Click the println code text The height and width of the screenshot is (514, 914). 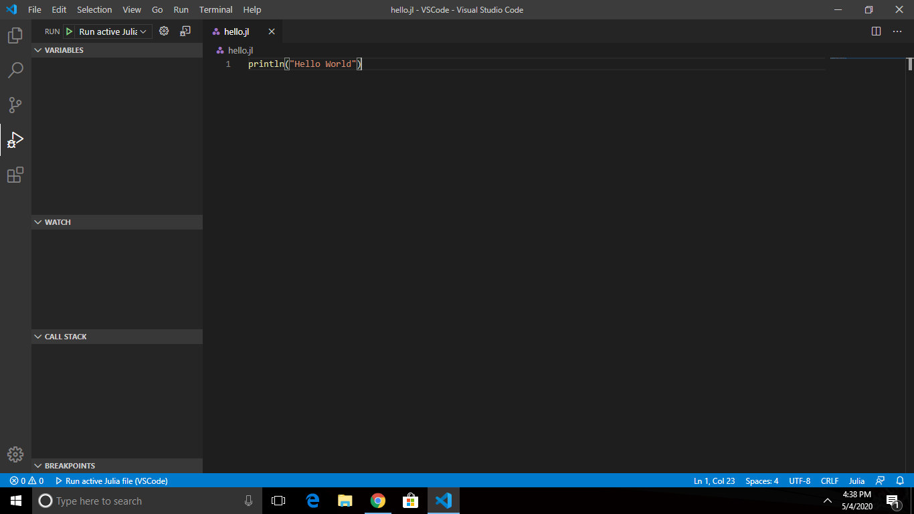[266, 64]
